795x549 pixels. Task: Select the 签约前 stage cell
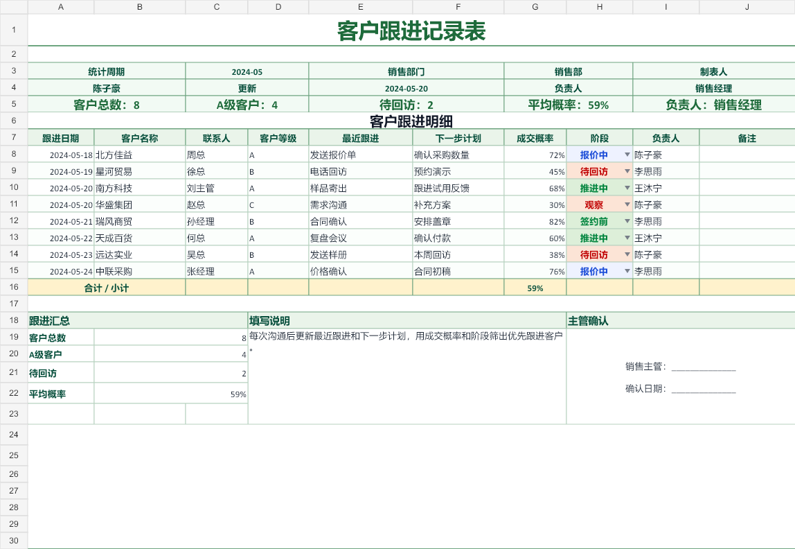point(599,221)
